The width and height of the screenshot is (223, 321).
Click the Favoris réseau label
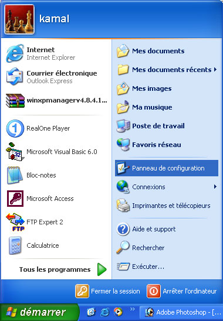pyautogui.click(x=157, y=145)
